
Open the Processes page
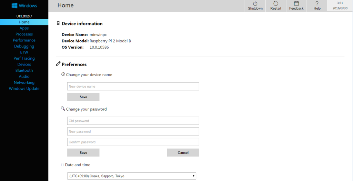click(24, 34)
